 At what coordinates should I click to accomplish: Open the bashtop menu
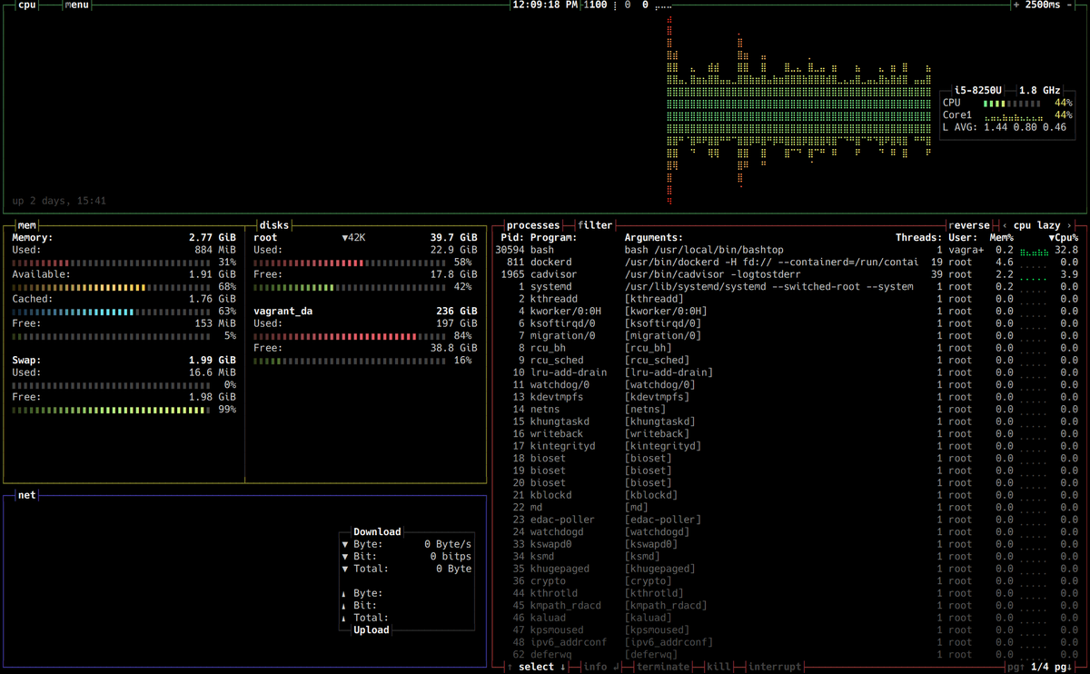[76, 5]
